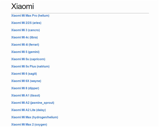The width and height of the screenshot is (159, 127).
Task: Open the Xiaomi Mi 2/2S (aries) link
Action: (x=26, y=23)
